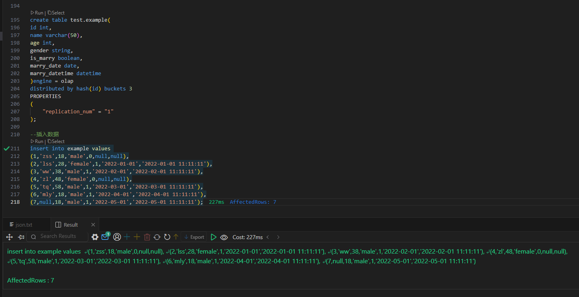Run query with green play icon

coord(214,237)
